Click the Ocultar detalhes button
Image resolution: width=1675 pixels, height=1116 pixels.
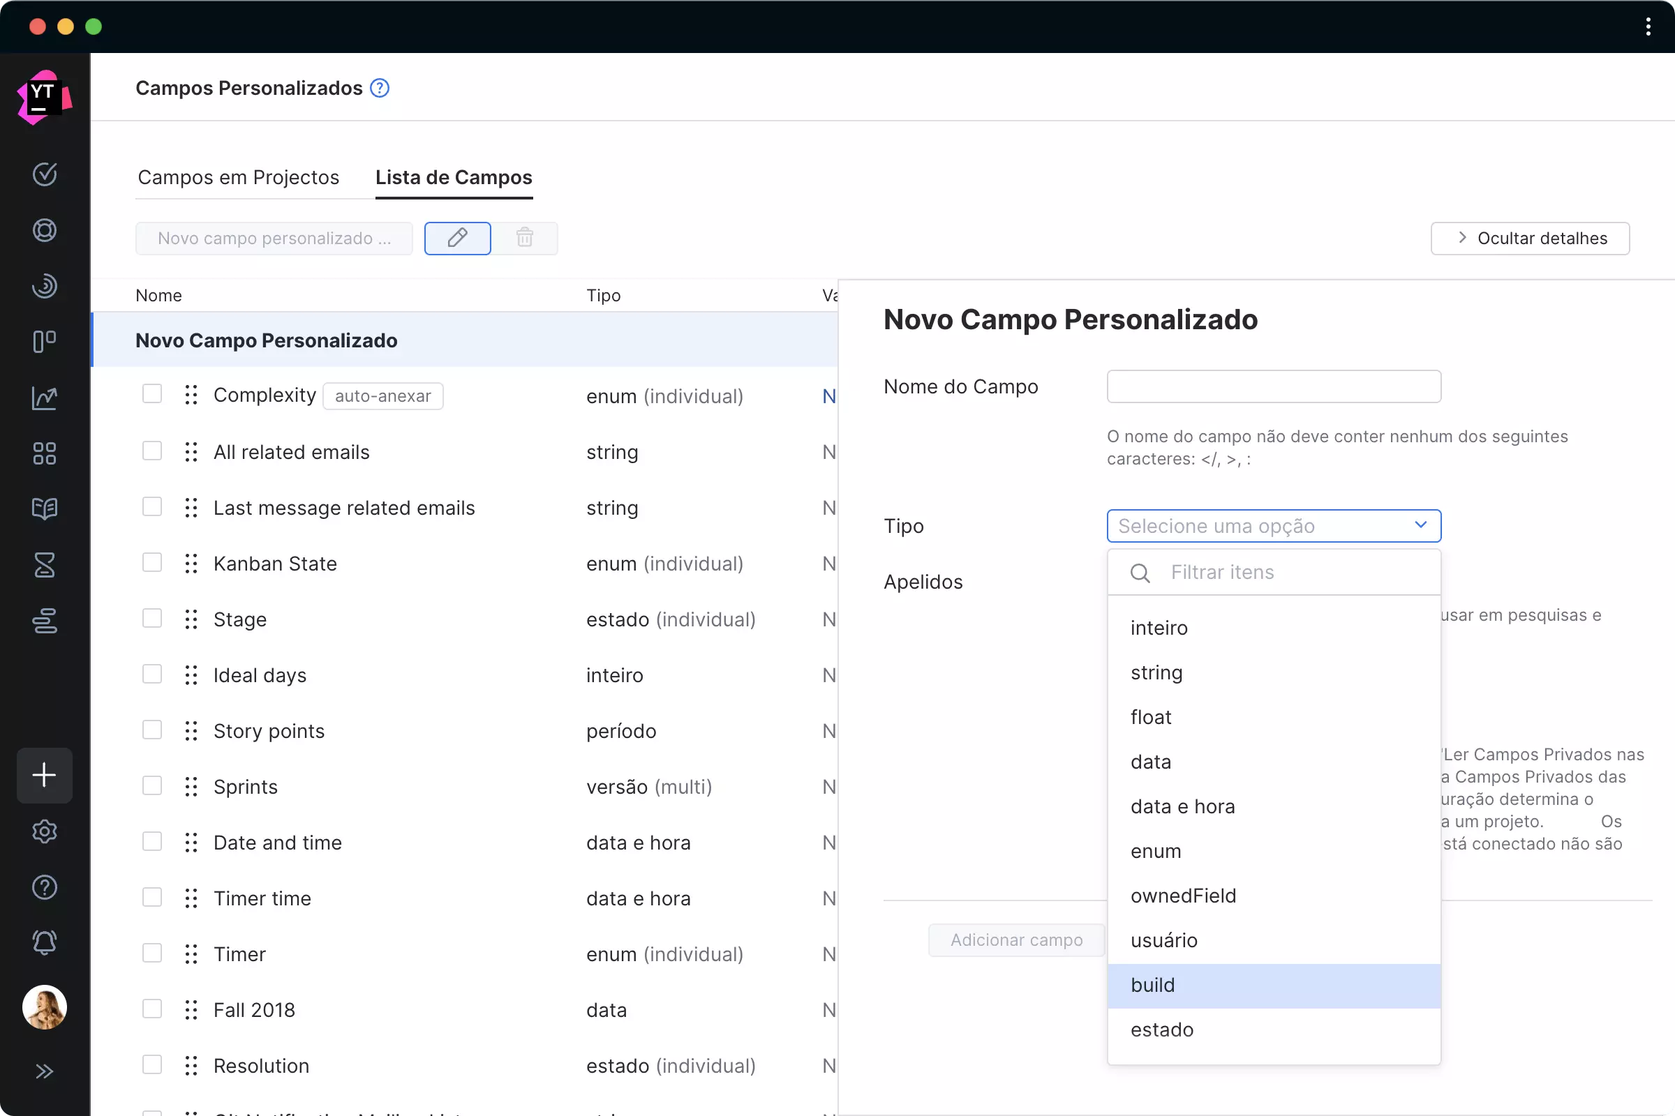click(1530, 238)
